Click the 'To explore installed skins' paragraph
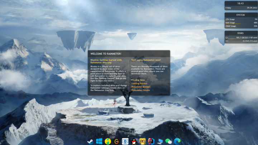The height and width of the screenshot is (145, 258). [109, 88]
